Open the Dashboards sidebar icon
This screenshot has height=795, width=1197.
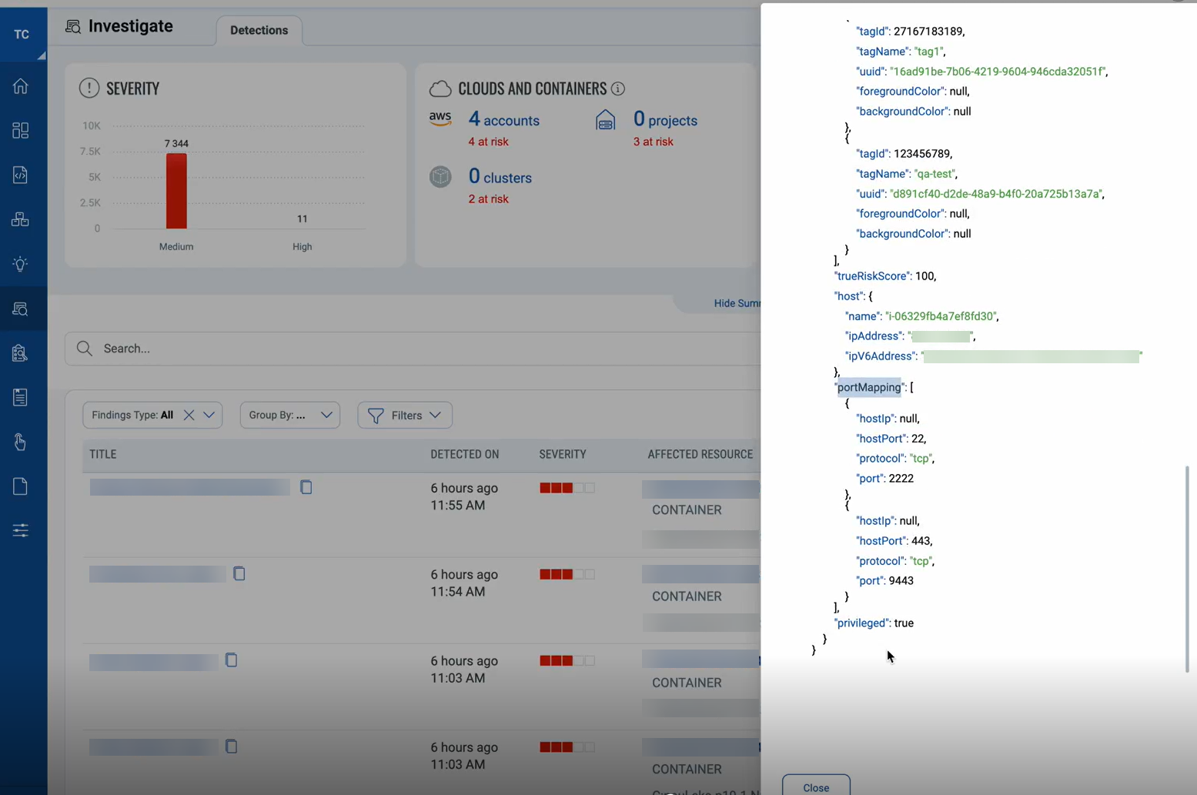pyautogui.click(x=21, y=131)
